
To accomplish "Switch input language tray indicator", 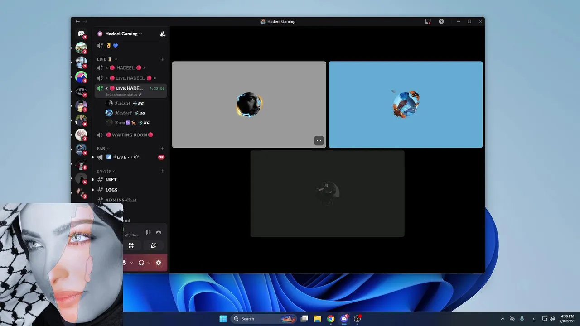I will click(x=533, y=319).
